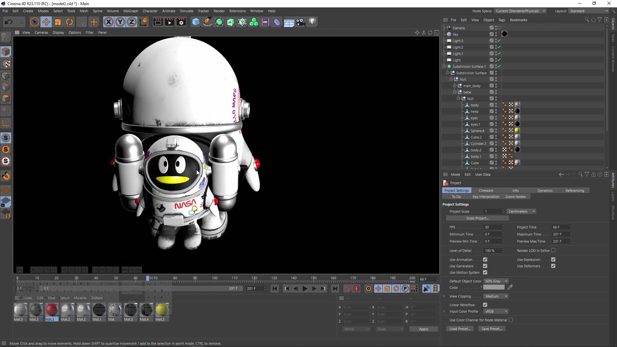Click the Scale Project... button
The width and height of the screenshot is (617, 347).
[x=477, y=218]
